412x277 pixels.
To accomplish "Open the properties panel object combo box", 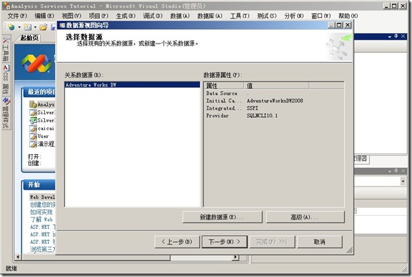I will [403, 181].
